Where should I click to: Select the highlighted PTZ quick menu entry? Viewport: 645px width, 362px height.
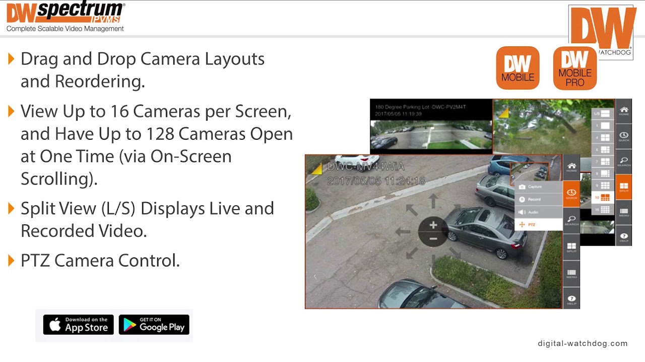pos(538,225)
